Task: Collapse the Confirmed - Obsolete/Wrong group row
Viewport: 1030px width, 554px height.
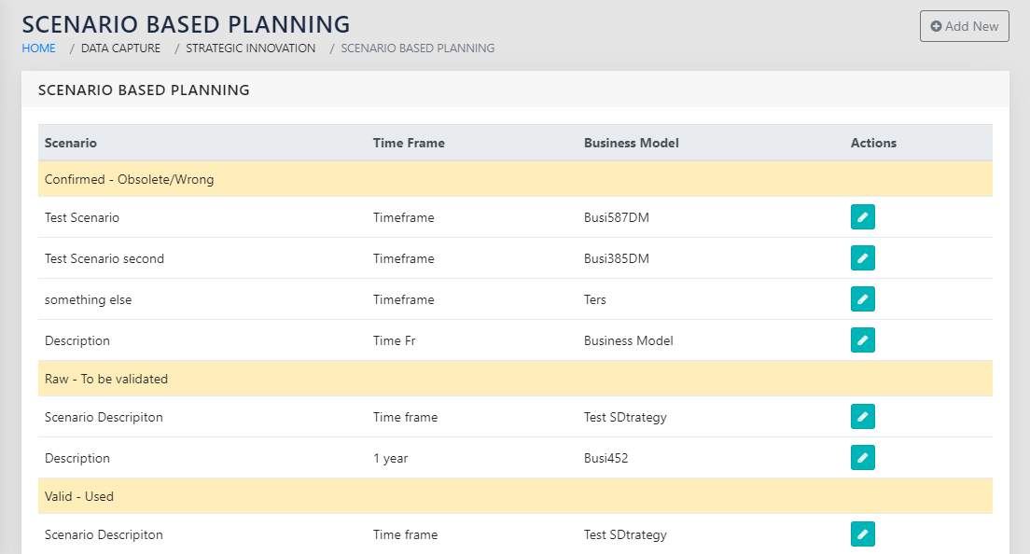Action: point(130,179)
